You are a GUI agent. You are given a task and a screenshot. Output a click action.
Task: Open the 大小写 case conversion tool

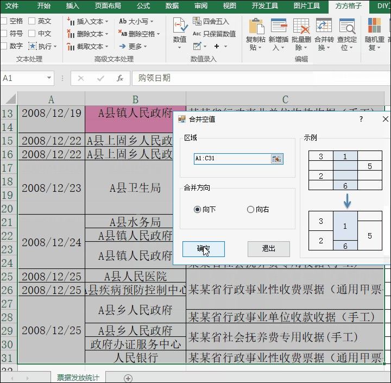(136, 21)
